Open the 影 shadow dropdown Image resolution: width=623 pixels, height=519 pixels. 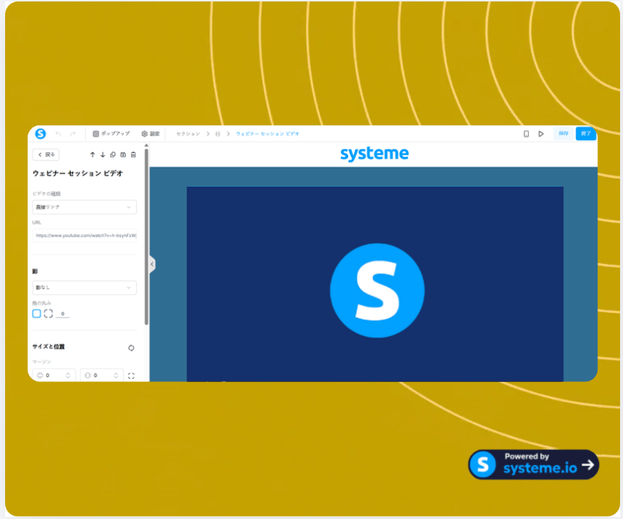pos(84,287)
